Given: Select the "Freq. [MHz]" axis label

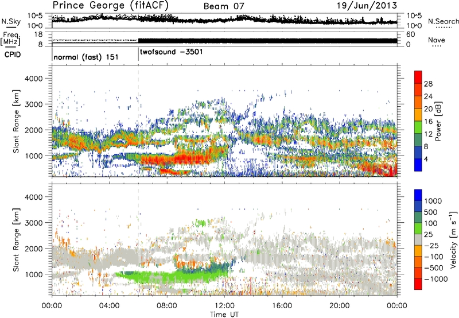Looking at the screenshot, I should tap(10, 38).
